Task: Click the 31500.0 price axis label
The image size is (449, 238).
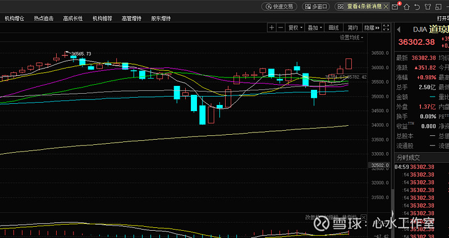Action: pos(380,198)
